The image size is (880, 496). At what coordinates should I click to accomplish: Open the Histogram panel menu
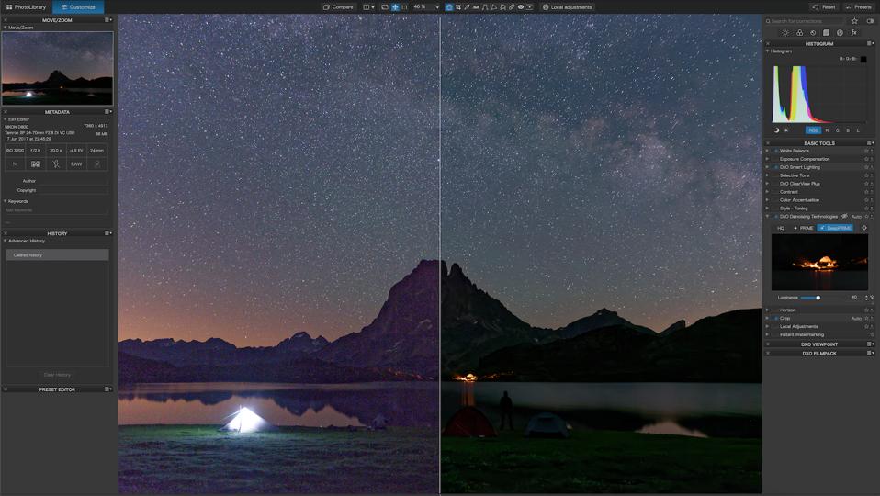tap(871, 43)
